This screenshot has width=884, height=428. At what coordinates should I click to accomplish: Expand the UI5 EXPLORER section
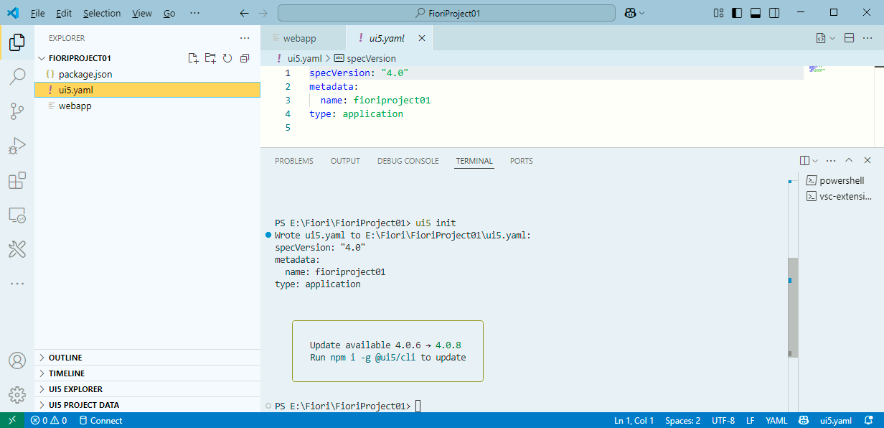(147, 389)
